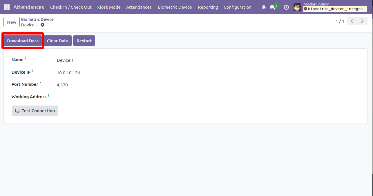Click Download Data button
373x196 pixels.
[23, 41]
